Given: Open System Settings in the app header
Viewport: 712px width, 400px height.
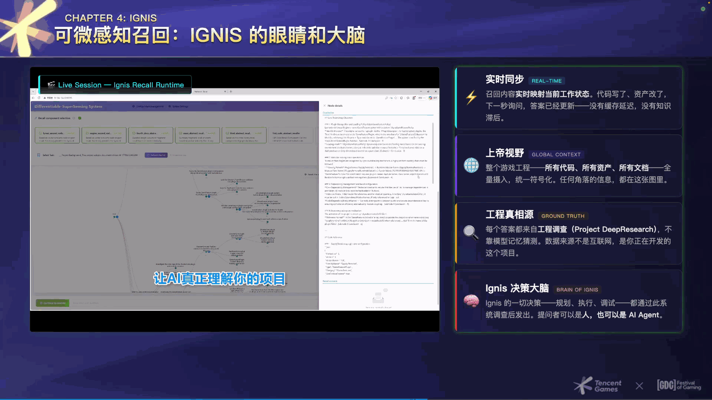Looking at the screenshot, I should [x=178, y=106].
